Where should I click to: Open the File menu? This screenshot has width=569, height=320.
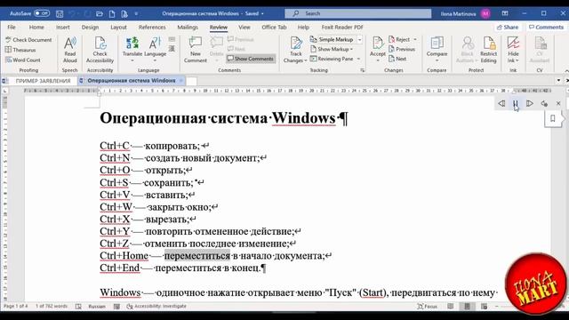[12, 28]
